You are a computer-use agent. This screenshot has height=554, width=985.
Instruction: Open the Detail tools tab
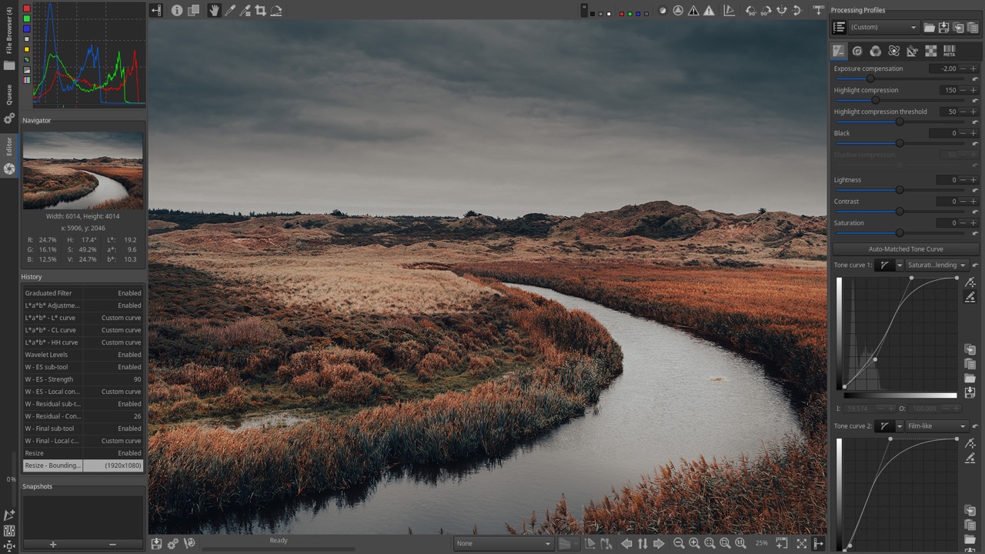(x=857, y=51)
